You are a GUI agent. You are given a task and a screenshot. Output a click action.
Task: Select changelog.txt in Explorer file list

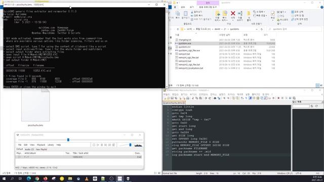pos(185,40)
